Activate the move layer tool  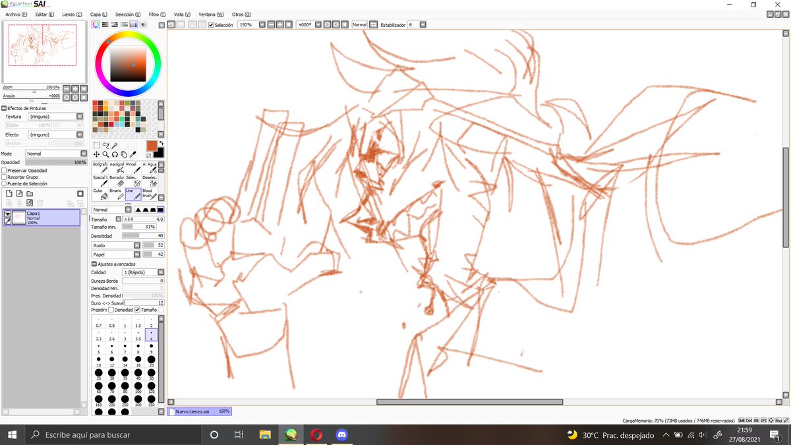[96, 154]
